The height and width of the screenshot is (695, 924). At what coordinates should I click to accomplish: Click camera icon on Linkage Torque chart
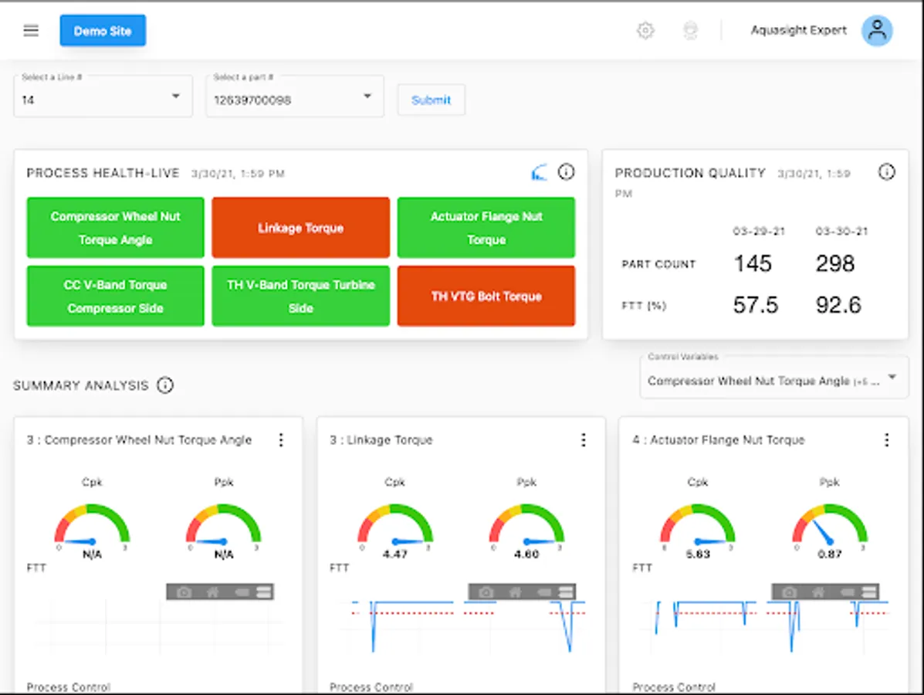[486, 592]
